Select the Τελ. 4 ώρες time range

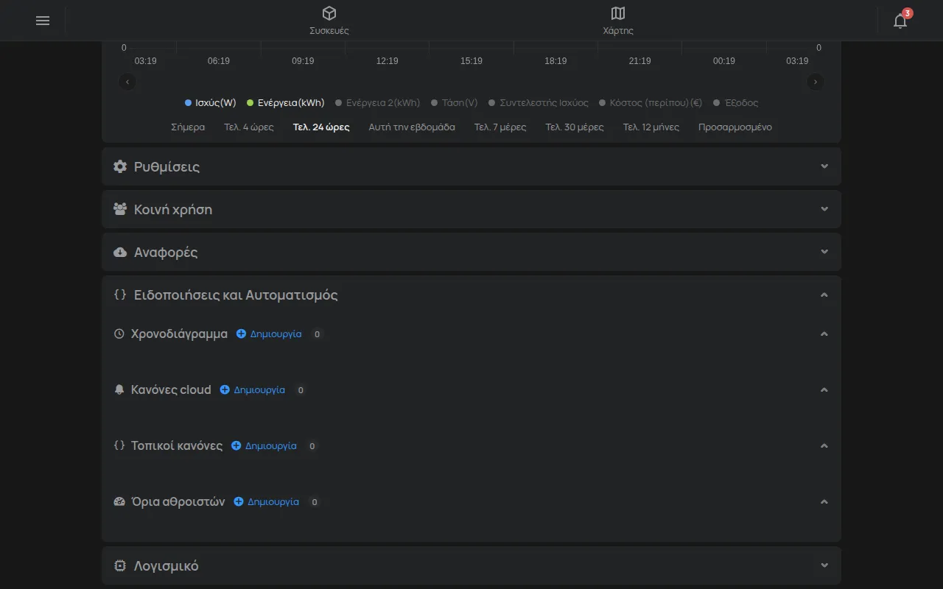coord(249,127)
